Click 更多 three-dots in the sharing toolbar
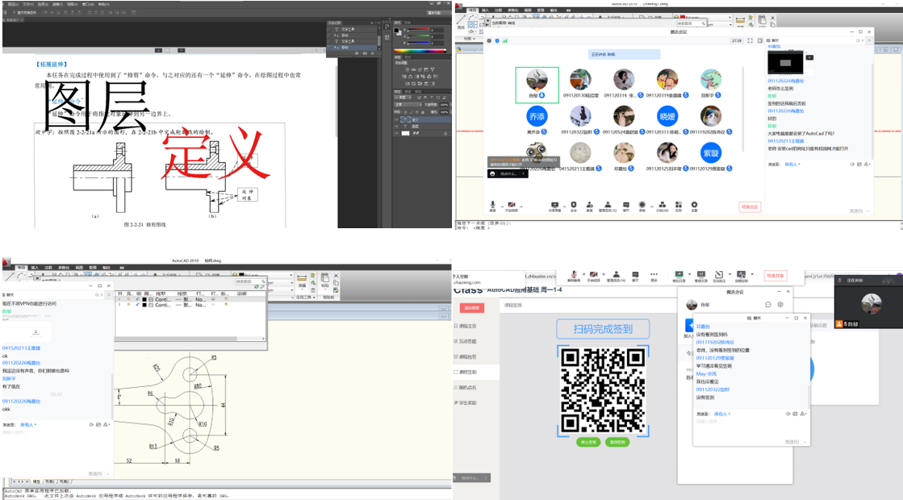This screenshot has height=500, width=903. click(654, 276)
